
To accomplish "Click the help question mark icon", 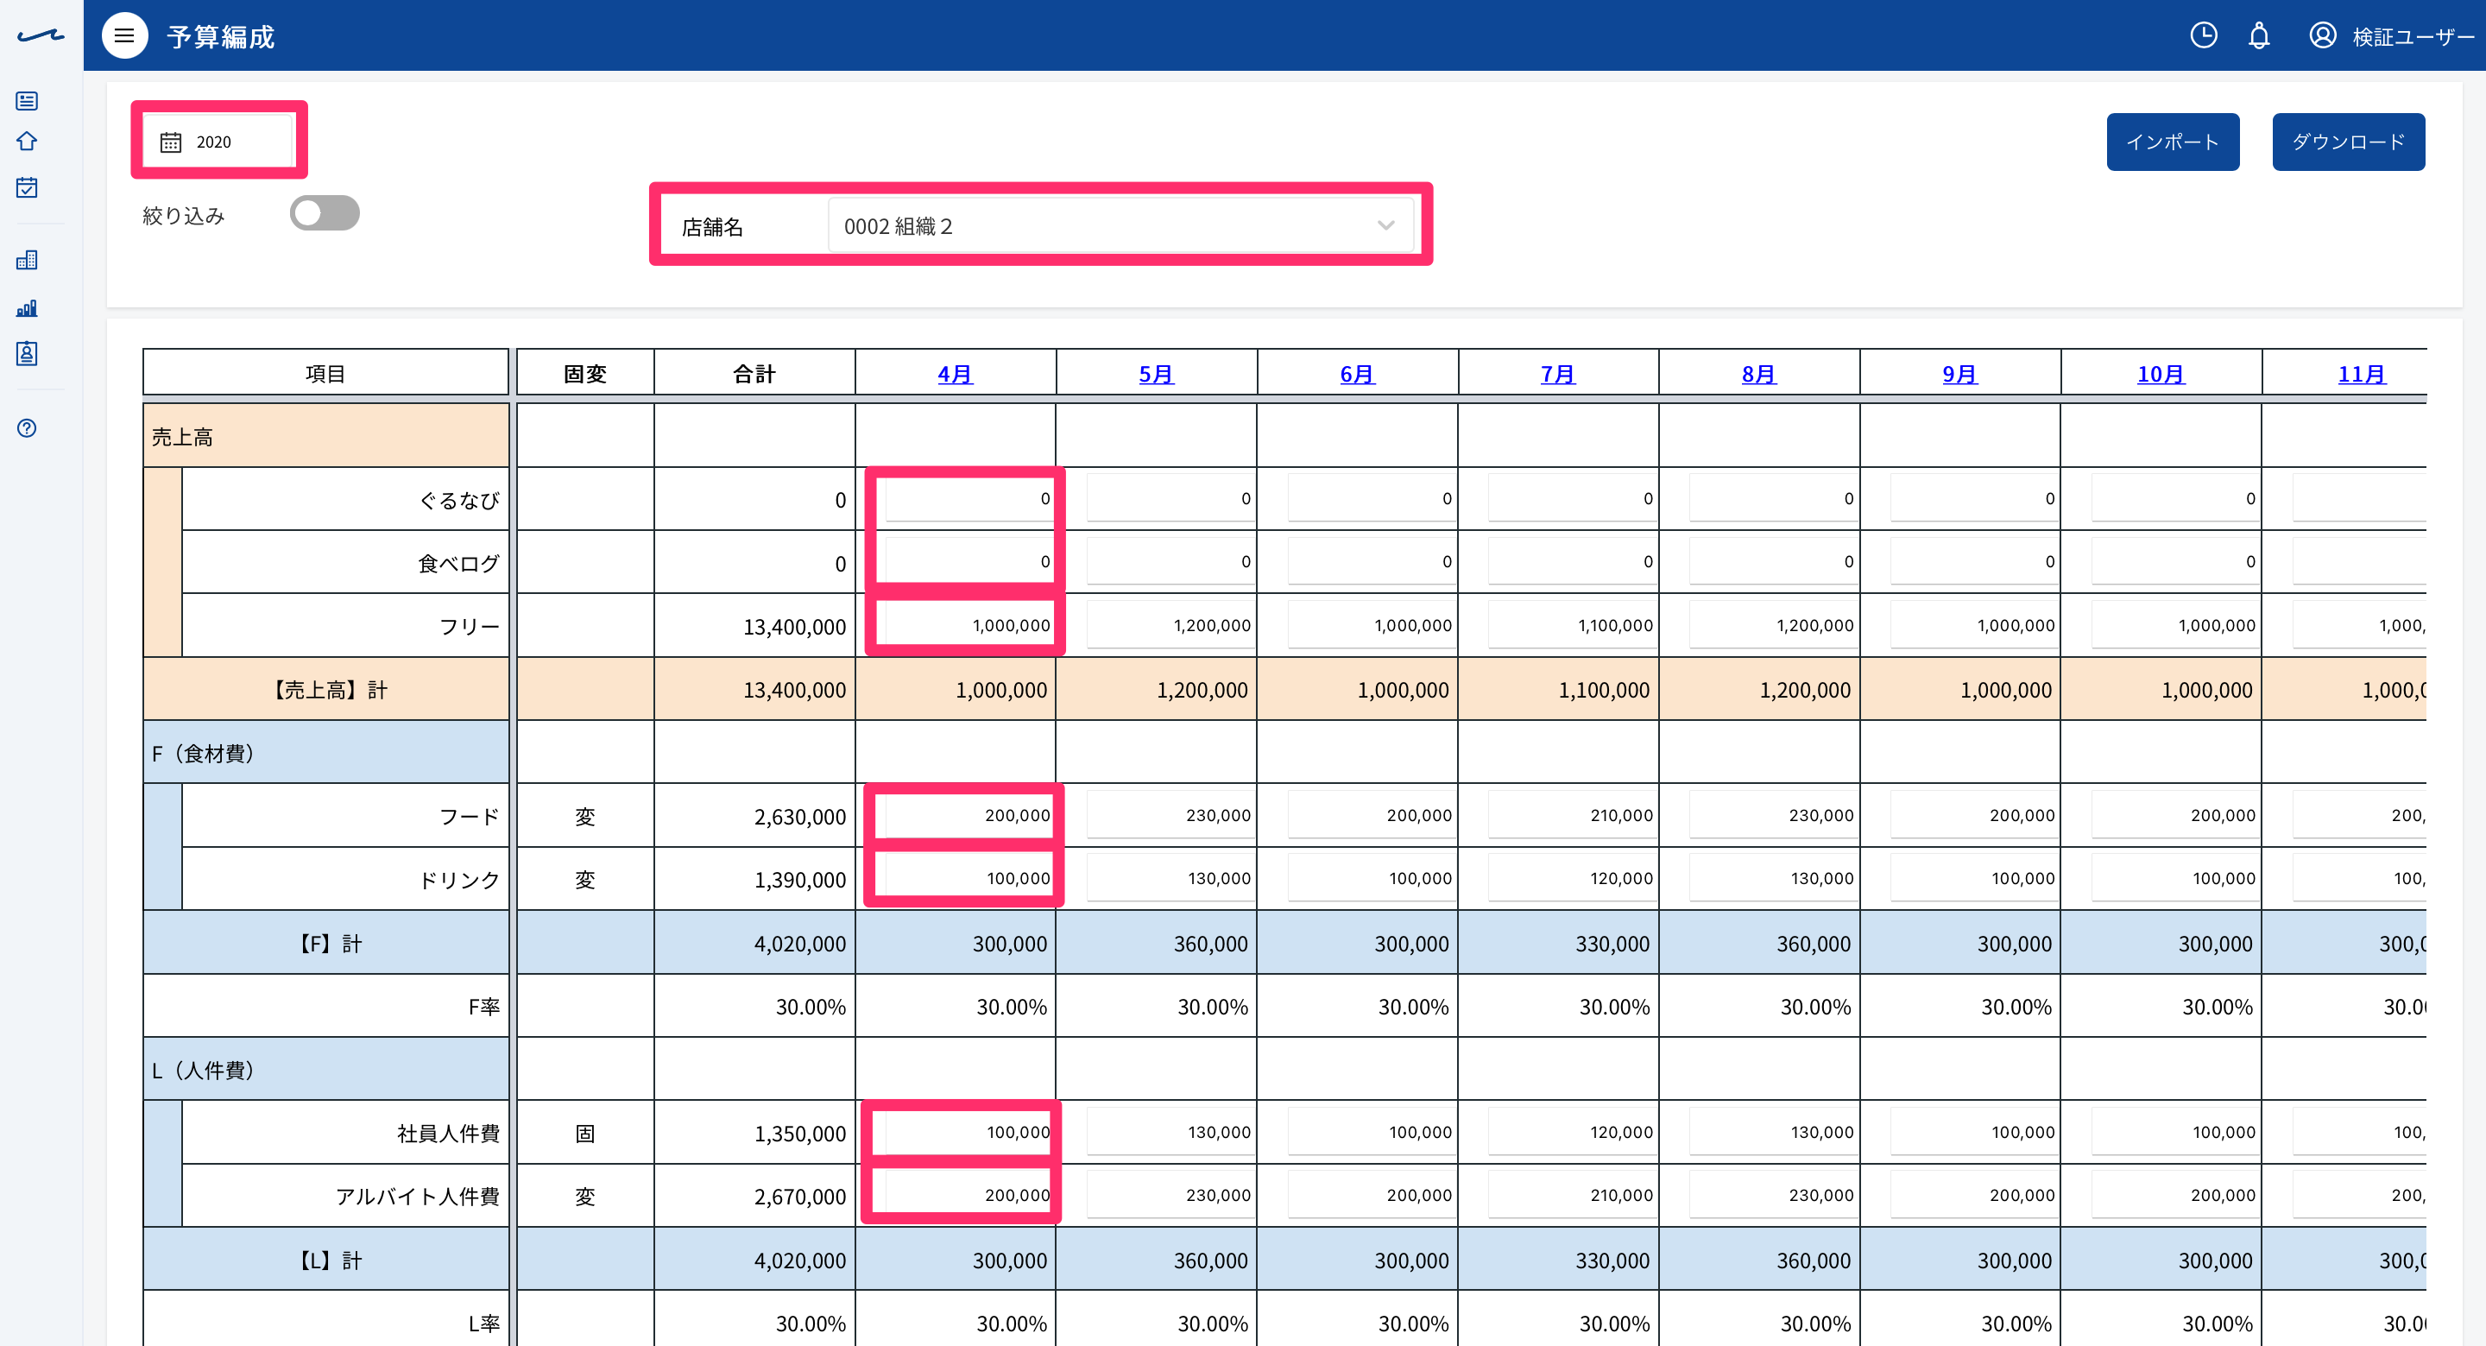I will coord(27,427).
